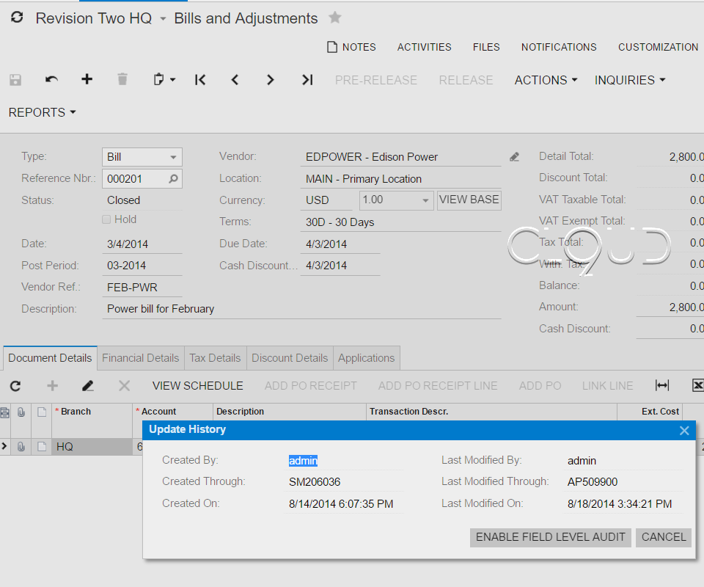Open grid column configuration icon
Image resolution: width=704 pixels, height=587 pixels.
[4, 412]
